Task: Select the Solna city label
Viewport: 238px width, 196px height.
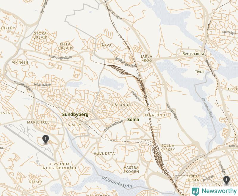Action: pos(133,119)
